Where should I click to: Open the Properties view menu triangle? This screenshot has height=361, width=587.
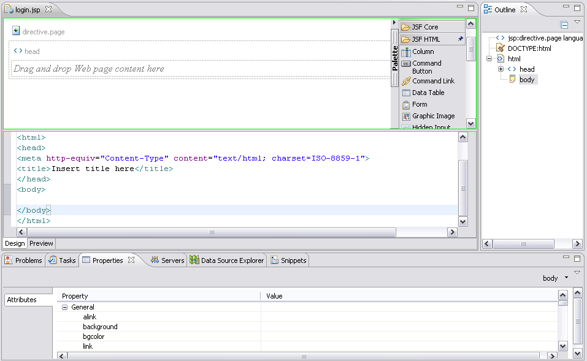(x=577, y=272)
